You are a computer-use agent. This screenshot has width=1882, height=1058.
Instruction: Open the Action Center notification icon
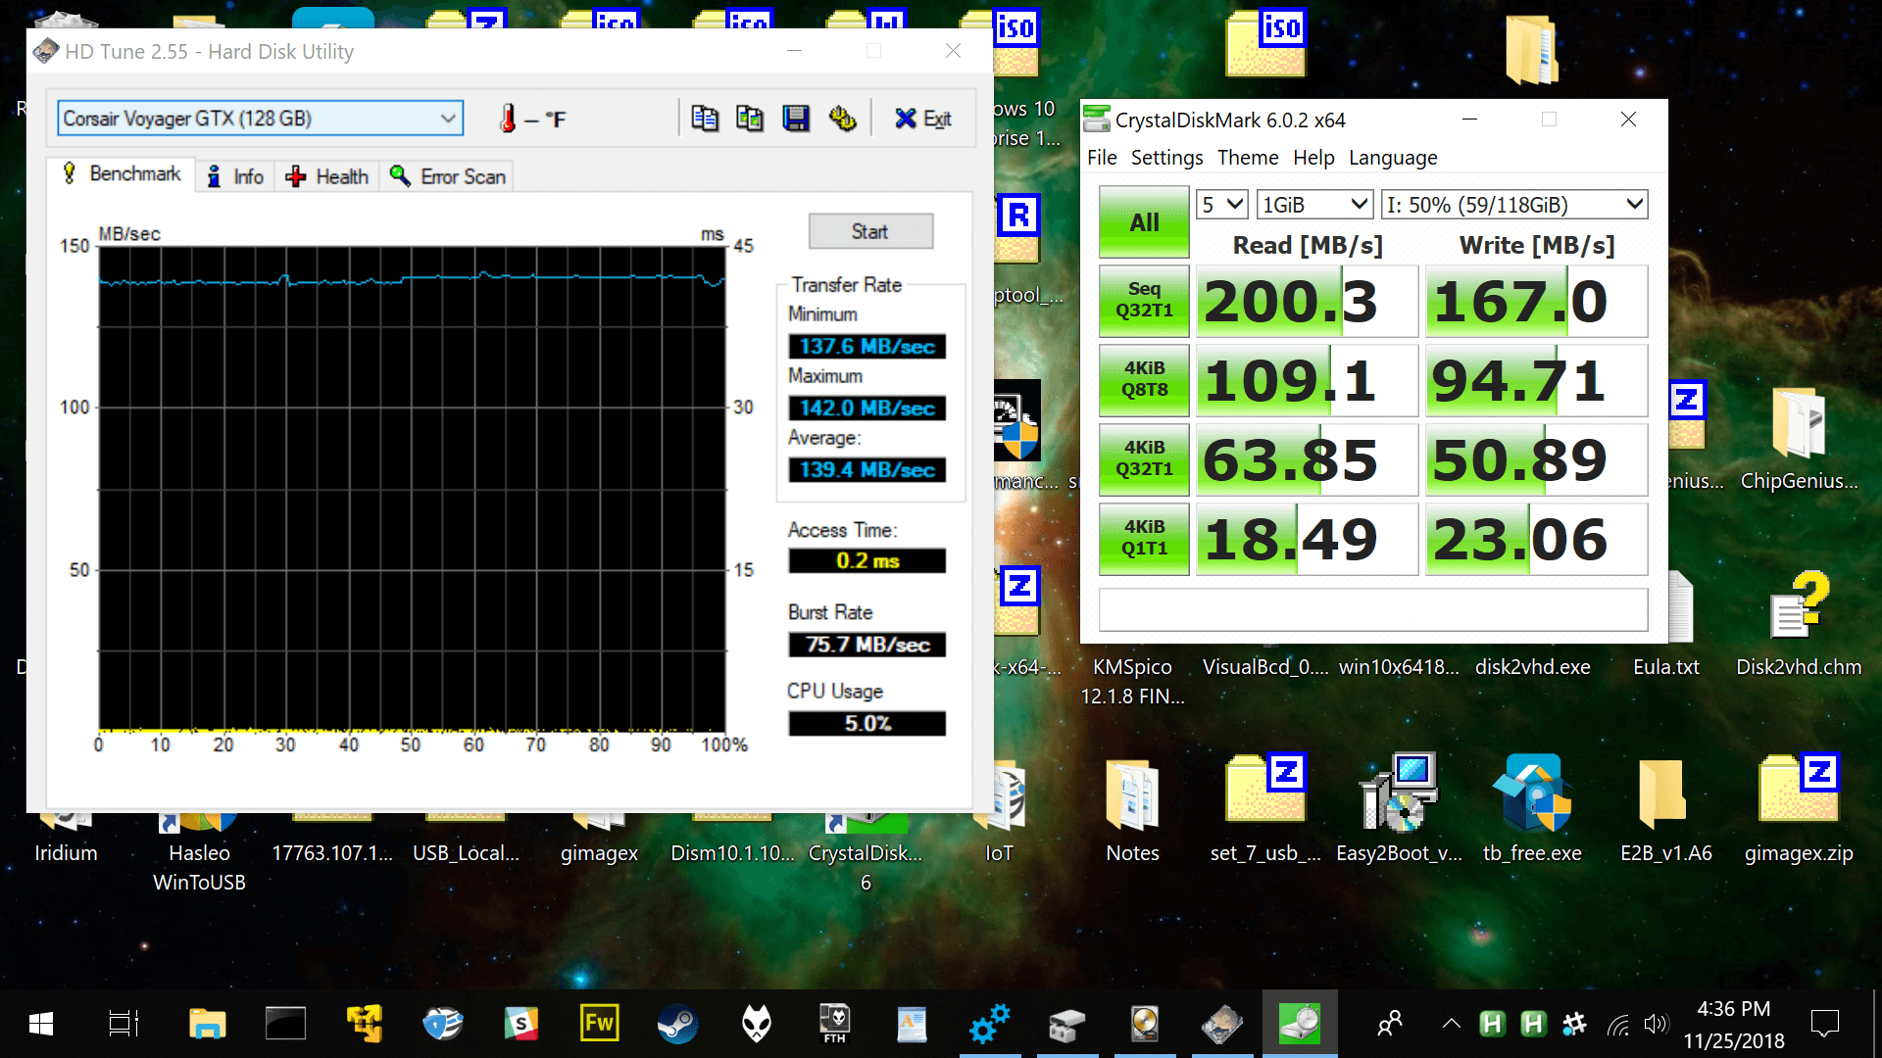tap(1824, 1025)
